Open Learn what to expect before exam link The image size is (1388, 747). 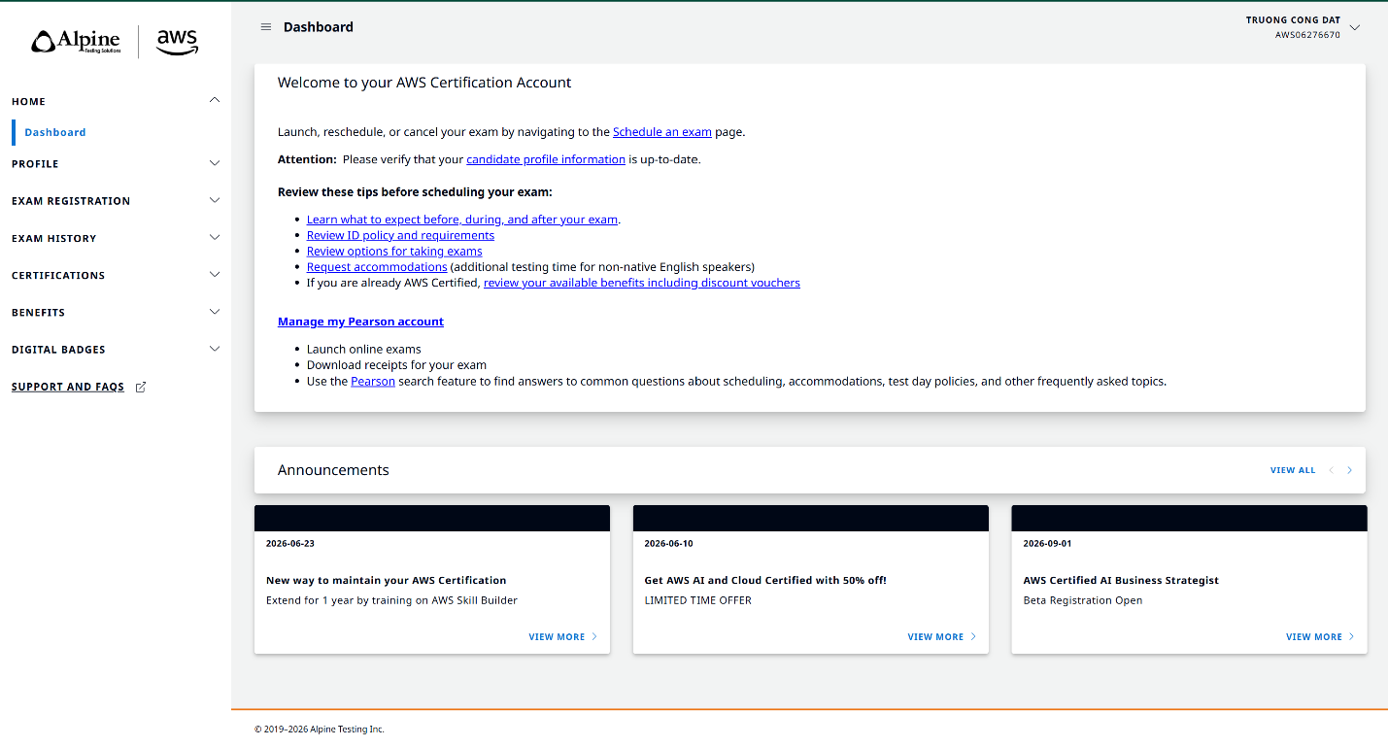(462, 220)
